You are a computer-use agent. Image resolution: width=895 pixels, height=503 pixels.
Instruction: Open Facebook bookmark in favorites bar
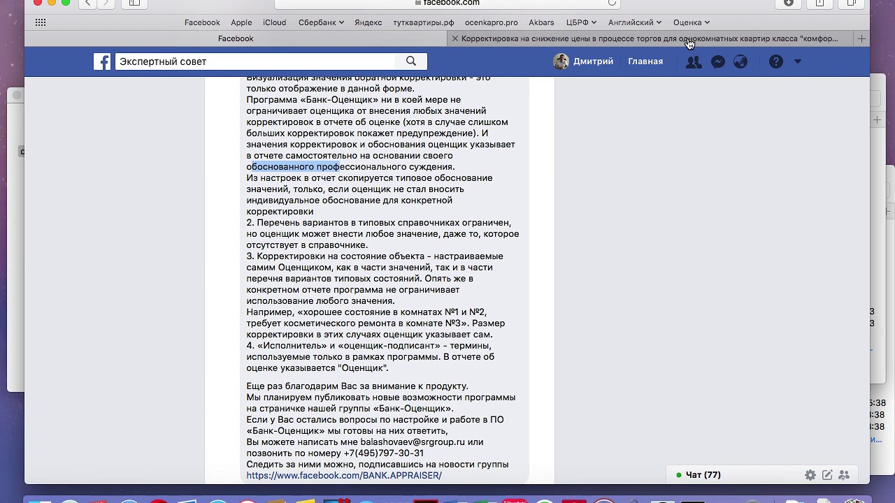(x=202, y=22)
